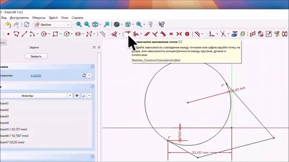This screenshot has width=289, height=162.
Task: Click the Redo arrow icon
Action: pyautogui.click(x=17, y=25)
